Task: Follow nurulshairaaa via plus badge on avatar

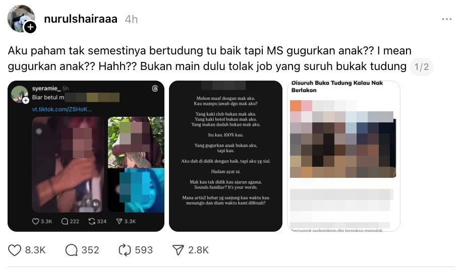Action: [30, 27]
